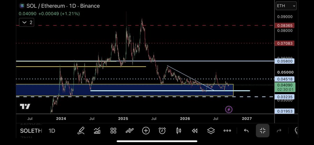This screenshot has width=314, height=145.
Task: Open the drawing tools pencil icon
Action: click(x=81, y=131)
